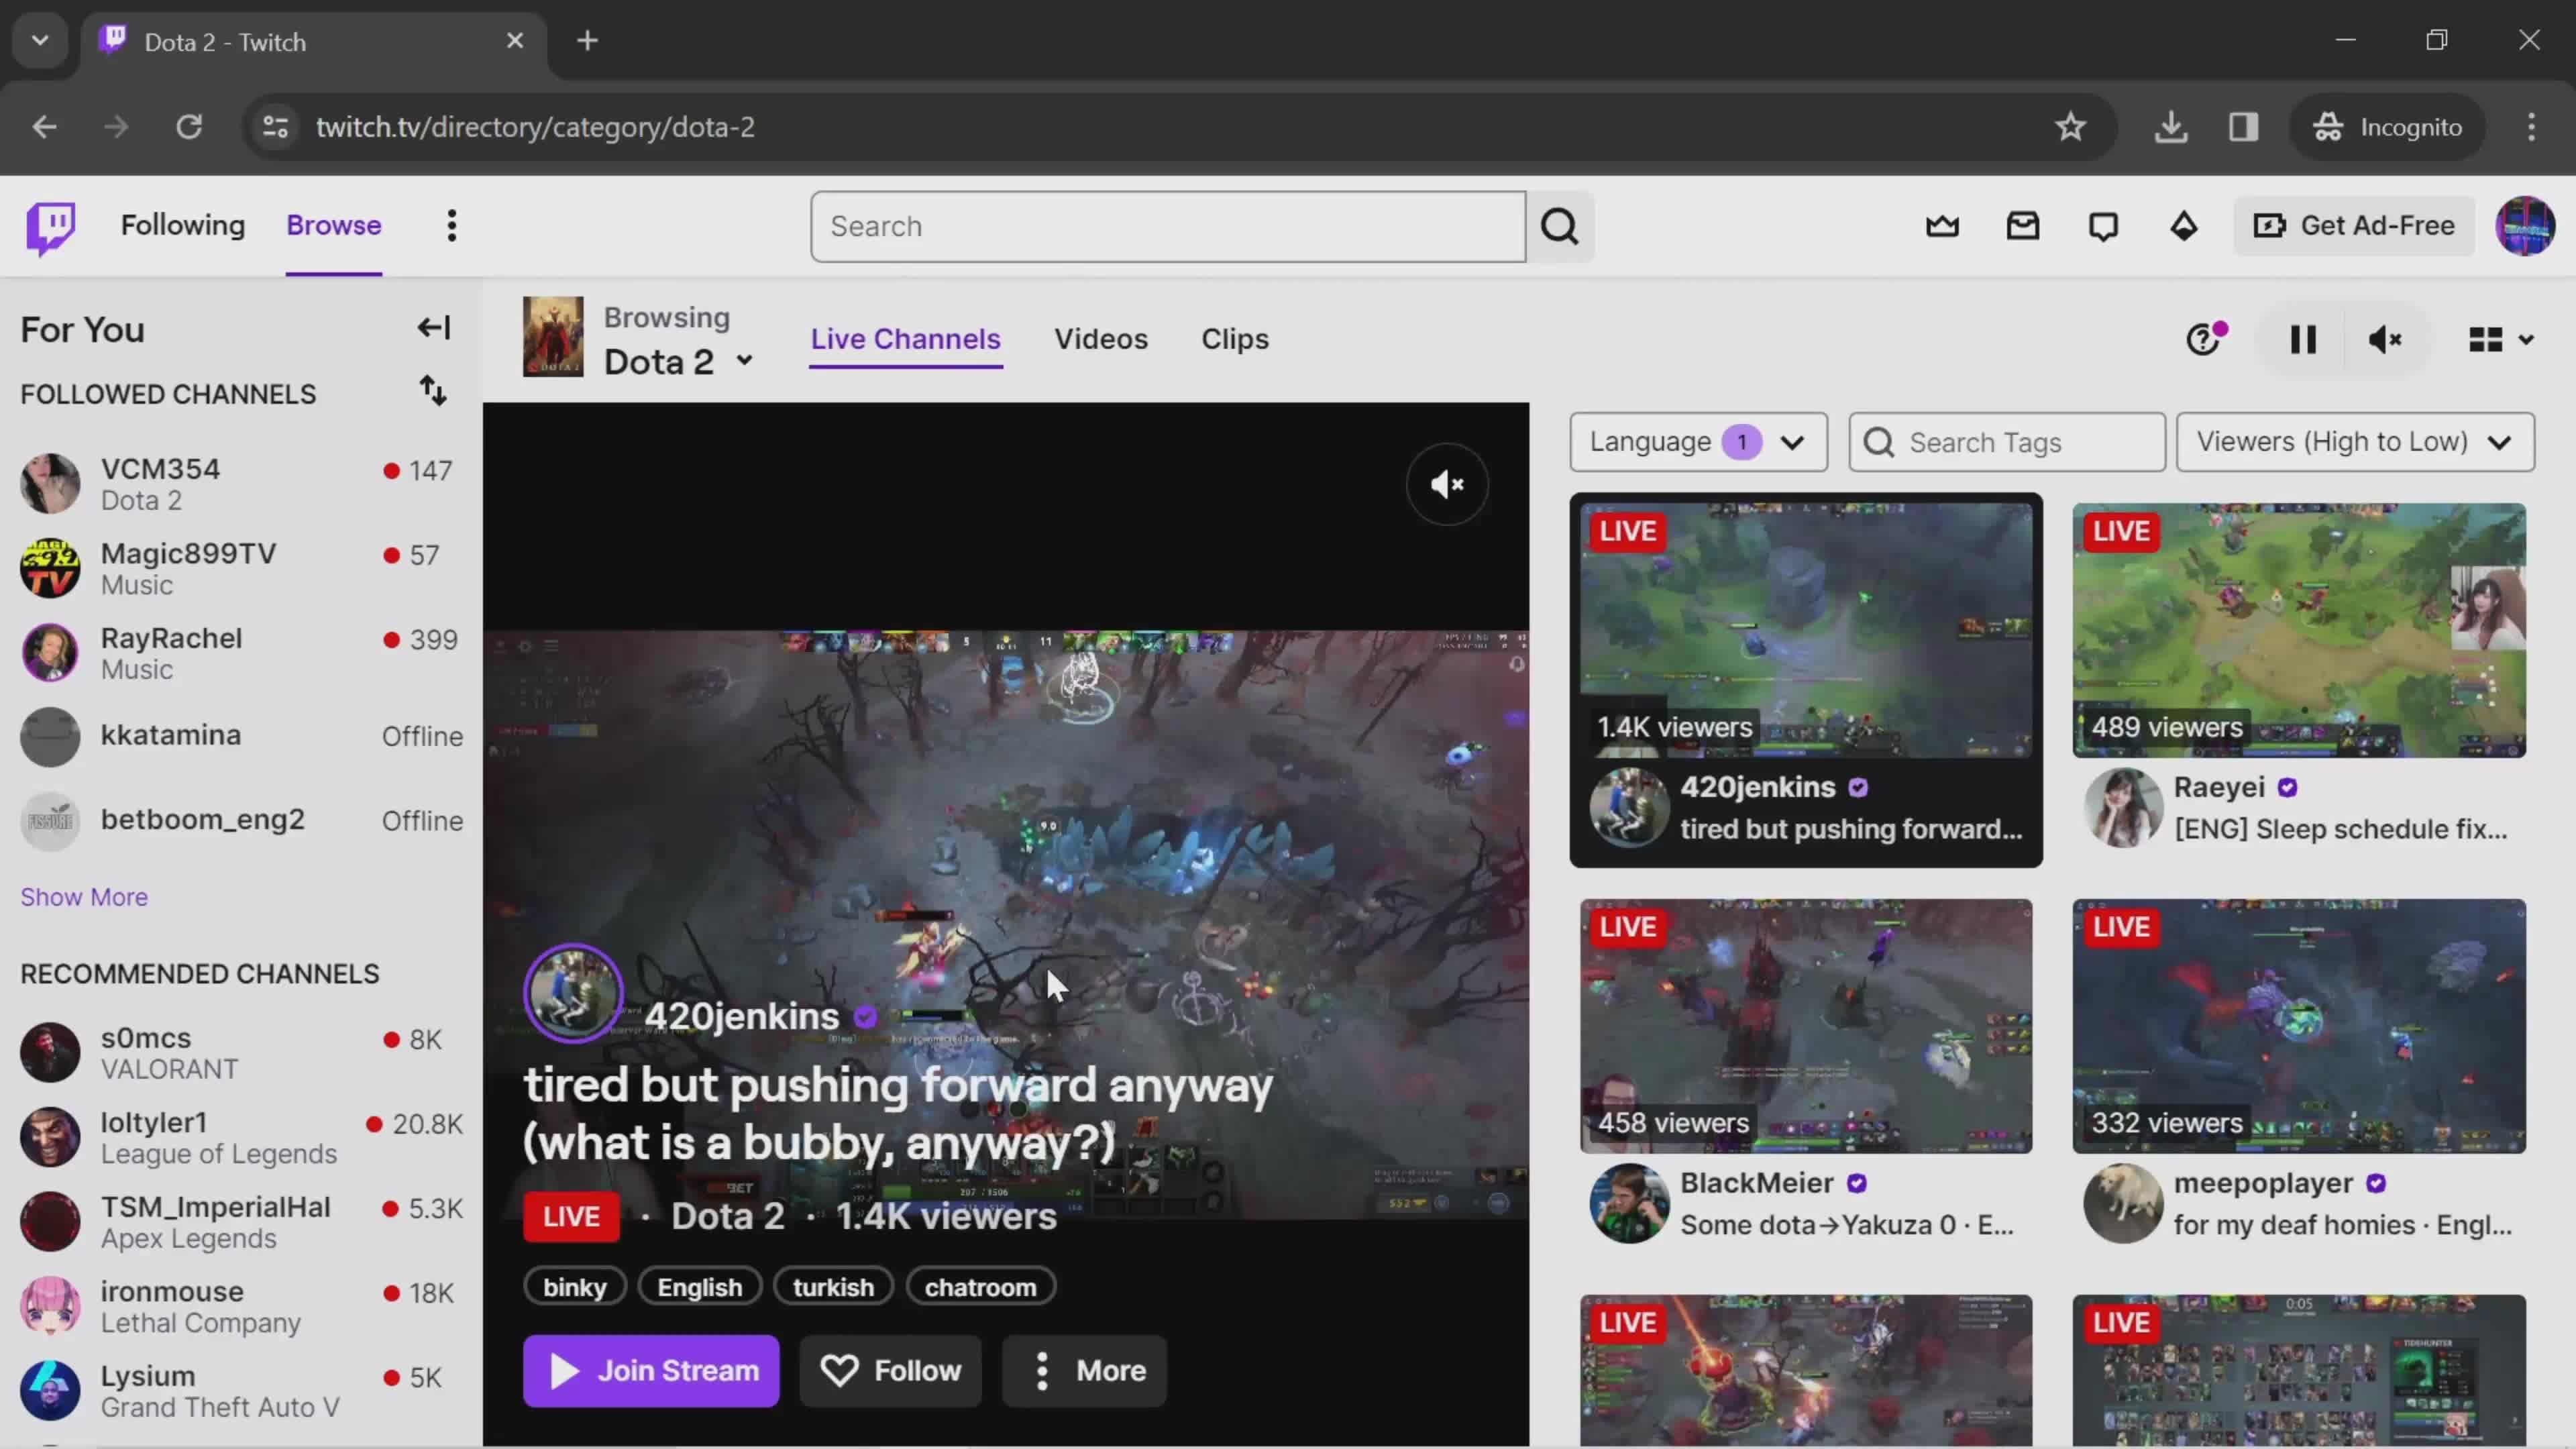Open the 420jenkins card thumbnail with 1.4K viewers
The height and width of the screenshot is (1449, 2576).
click(x=1806, y=630)
